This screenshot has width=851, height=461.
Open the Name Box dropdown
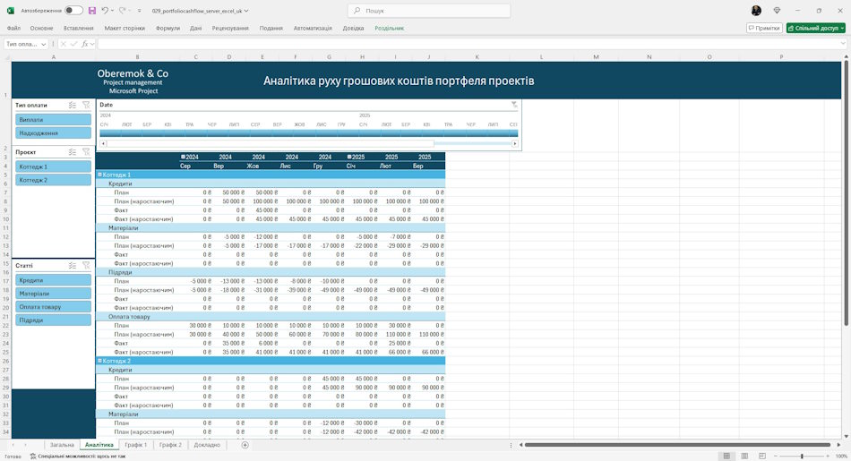(x=43, y=44)
